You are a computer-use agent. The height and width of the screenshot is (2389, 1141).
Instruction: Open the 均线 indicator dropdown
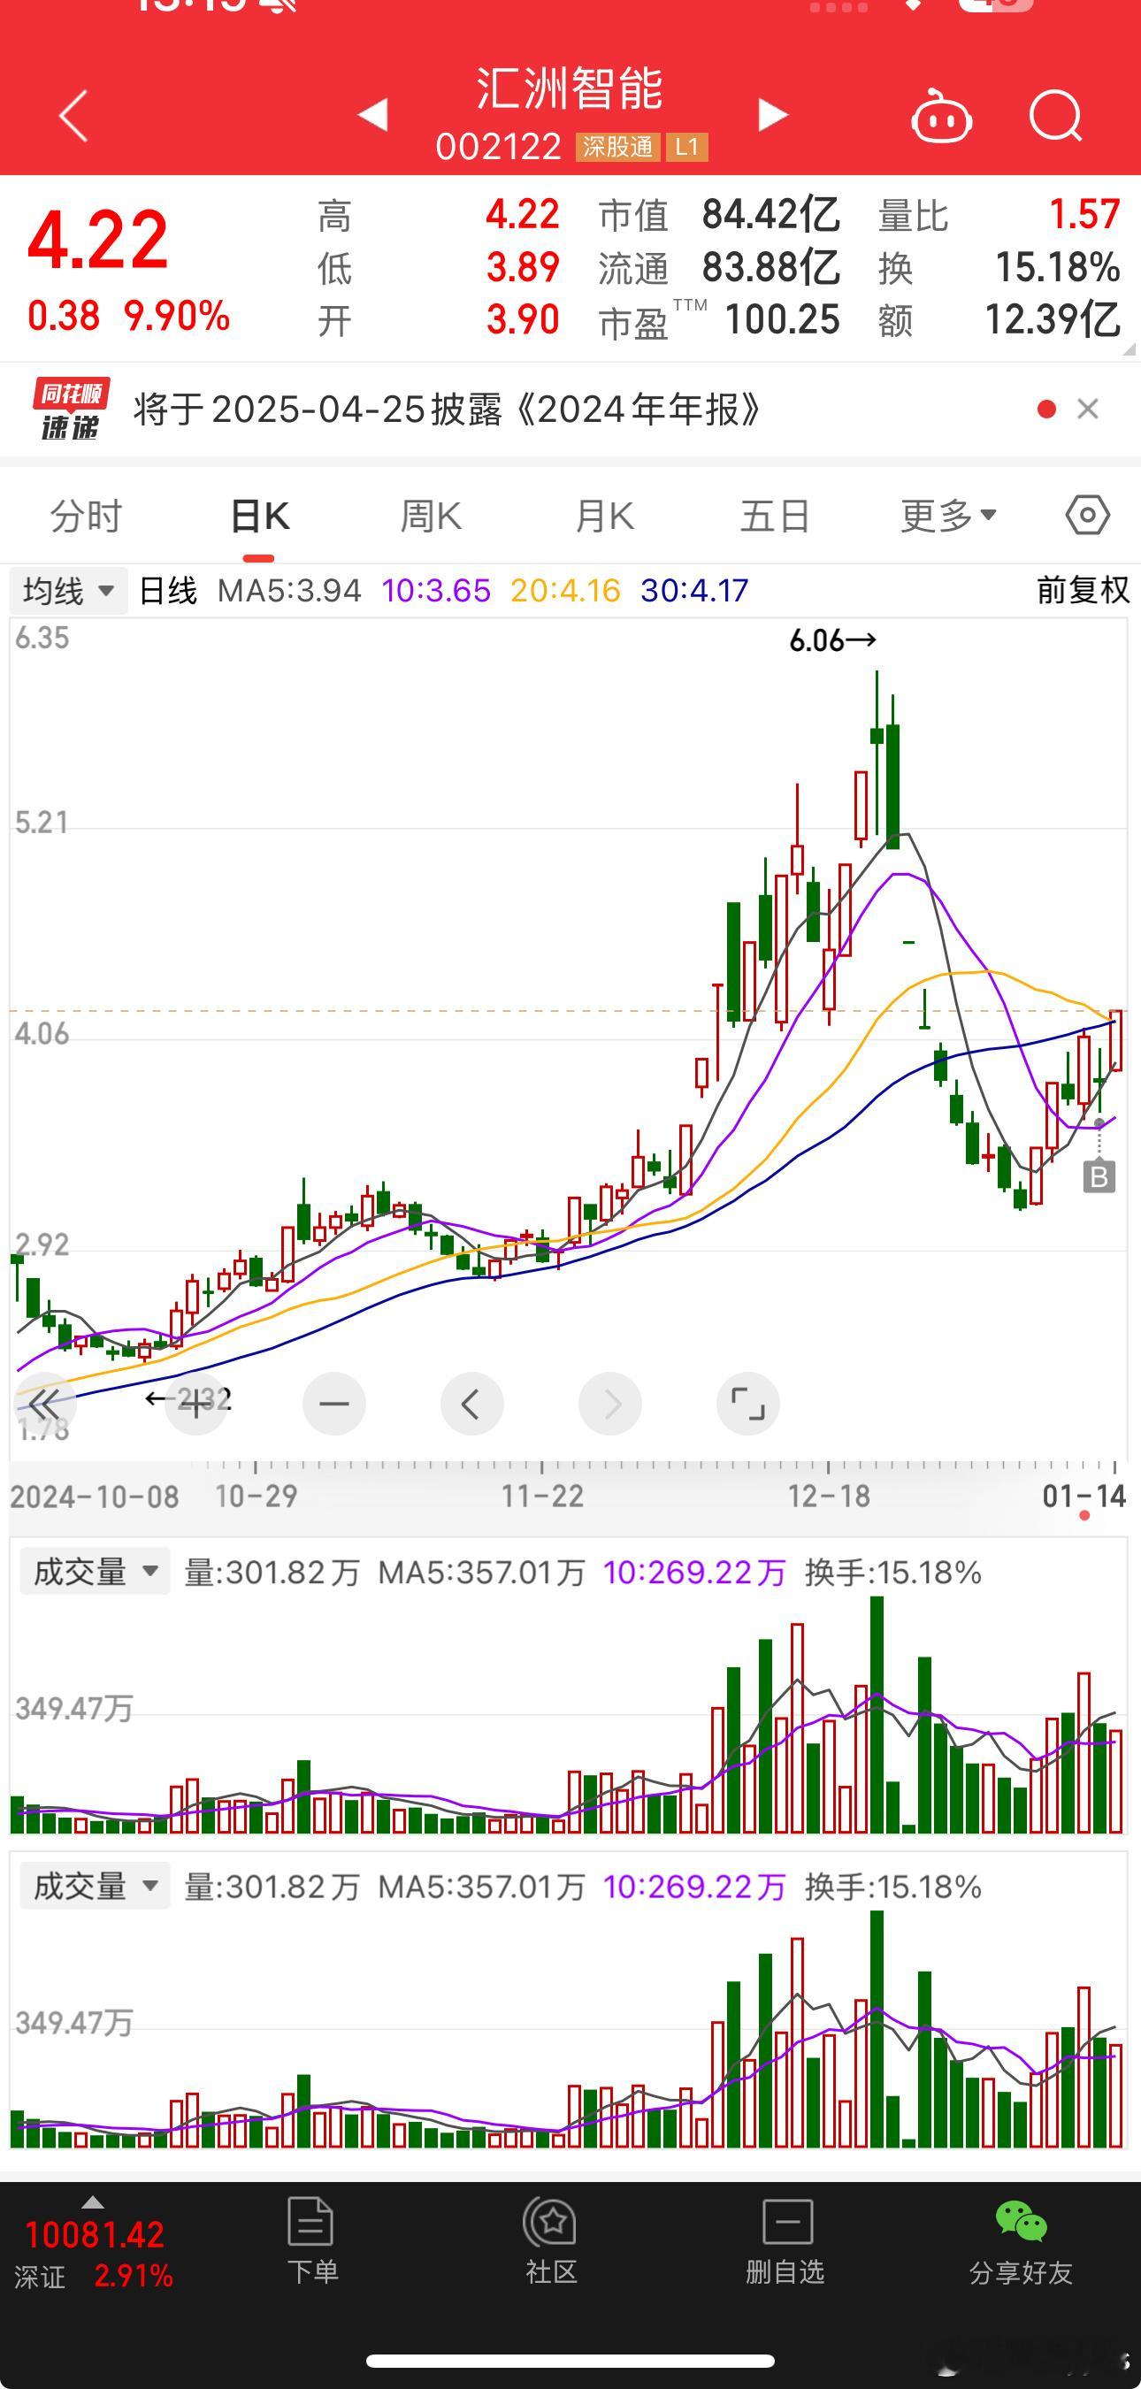(68, 591)
